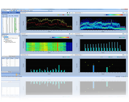The height and width of the screenshot is (102, 129).
Task: Click the red stop capture toolbar icon
Action: coord(22,11)
